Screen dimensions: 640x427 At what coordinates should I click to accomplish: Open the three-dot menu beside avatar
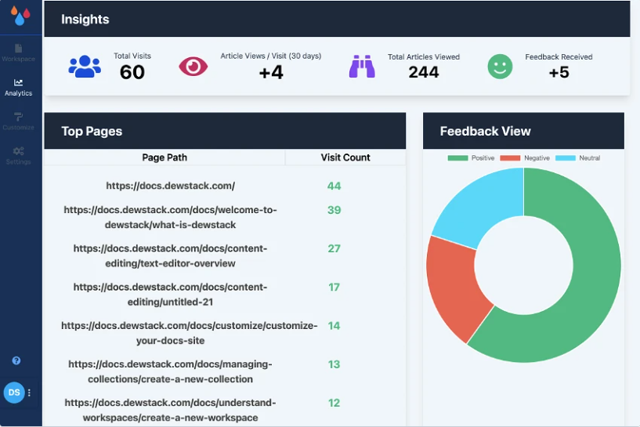pos(30,393)
